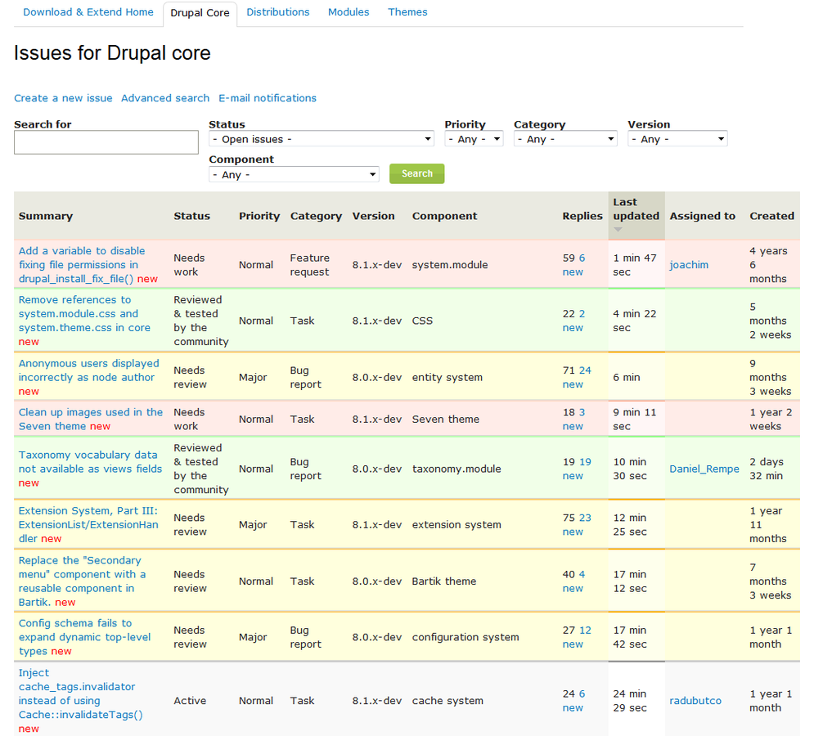This screenshot has width=814, height=736.
Task: Open E-mail notifications link
Action: coord(268,98)
